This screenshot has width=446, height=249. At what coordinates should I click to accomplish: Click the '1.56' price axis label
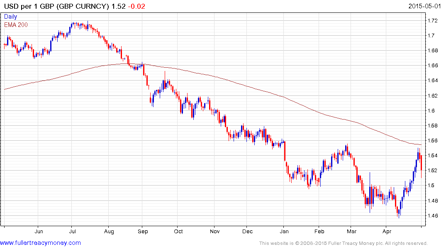tap(433, 141)
